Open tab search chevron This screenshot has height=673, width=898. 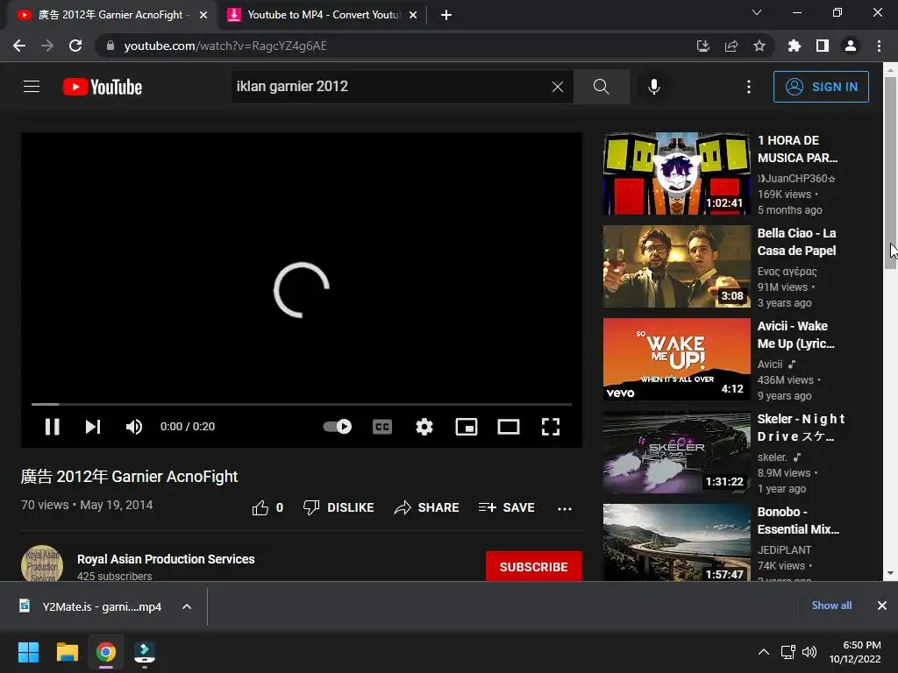[757, 12]
